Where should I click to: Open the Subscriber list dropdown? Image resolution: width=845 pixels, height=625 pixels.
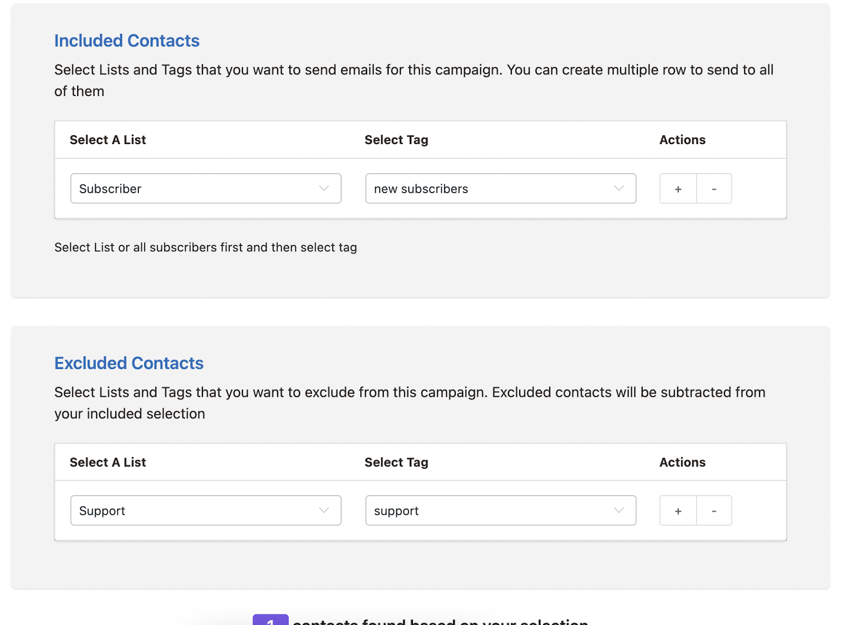coord(205,189)
